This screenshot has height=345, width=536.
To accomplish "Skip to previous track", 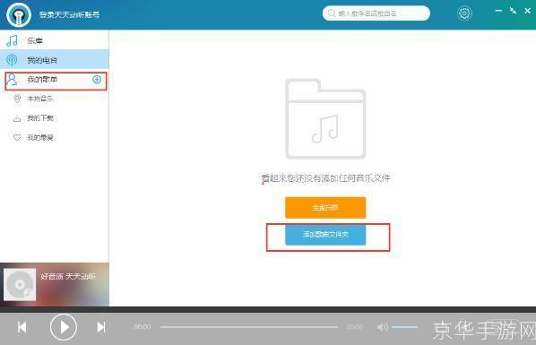I will point(22,327).
